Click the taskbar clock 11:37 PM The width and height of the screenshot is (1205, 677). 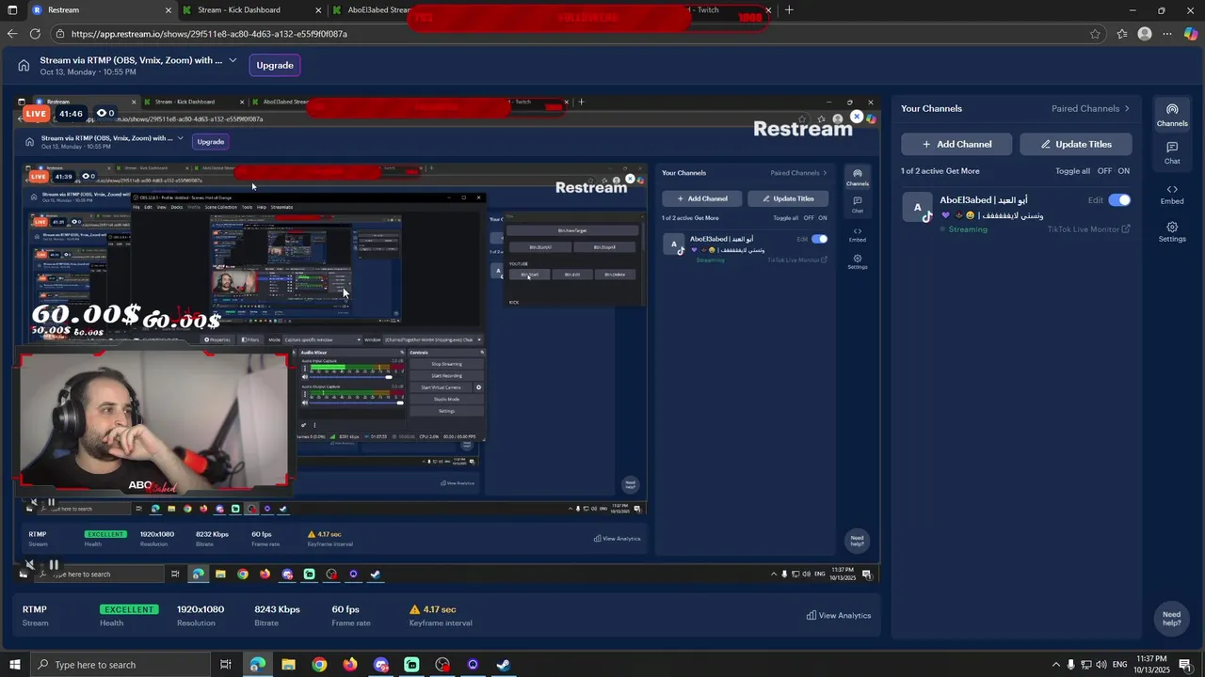coord(1151,664)
